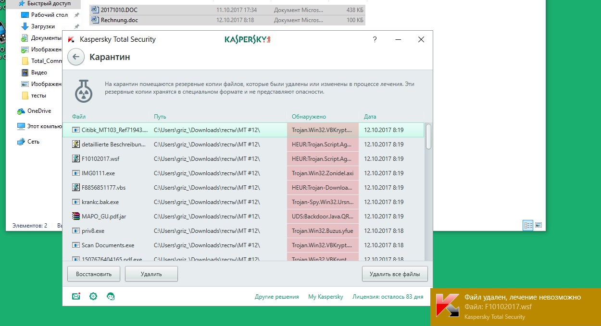Screen dimensions: 601x326
Task: Select Быстрый доступ in Explorer sidebar
Action: tap(49, 3)
